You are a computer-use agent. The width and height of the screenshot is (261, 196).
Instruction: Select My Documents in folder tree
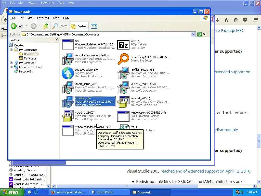[28, 50]
